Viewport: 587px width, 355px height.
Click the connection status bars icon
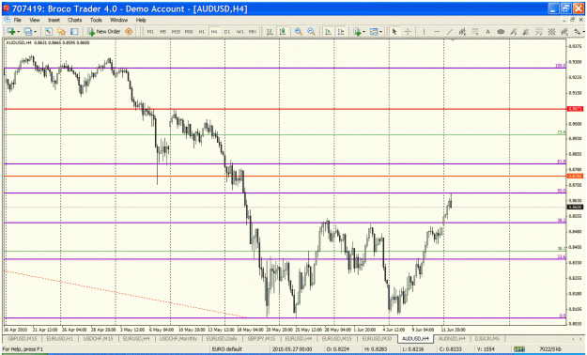click(519, 349)
